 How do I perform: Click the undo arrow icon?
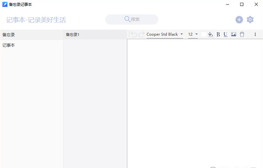pos(134,34)
